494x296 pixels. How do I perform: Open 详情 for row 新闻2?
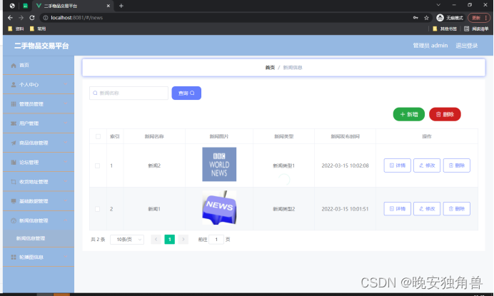click(398, 165)
